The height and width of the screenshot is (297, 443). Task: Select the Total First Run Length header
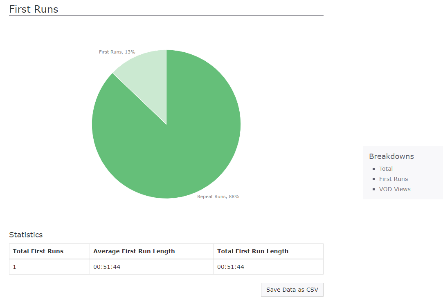coord(253,251)
